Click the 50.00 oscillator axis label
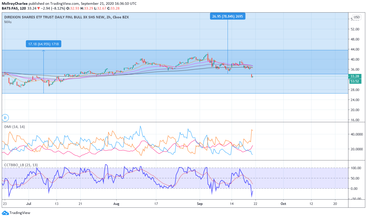367x218 pixels. click(x=355, y=178)
